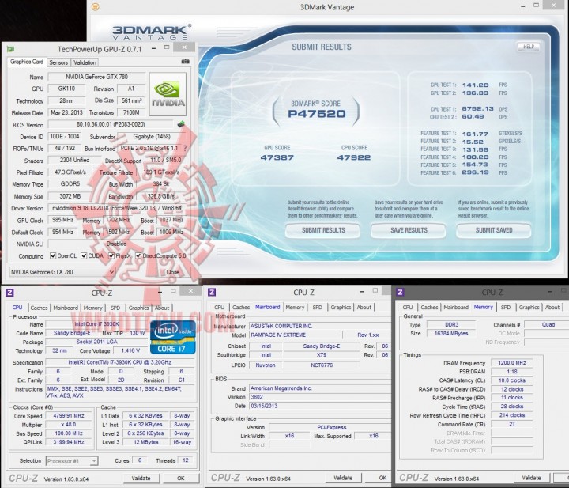Click the CPU-Z icon in the Memory window
The image size is (569, 488).
(x=400, y=292)
